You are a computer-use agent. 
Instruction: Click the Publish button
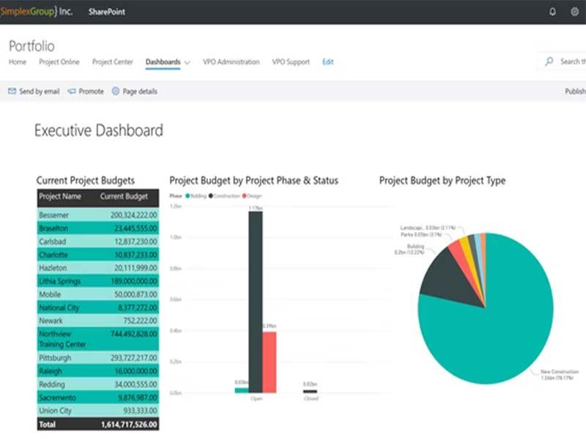click(x=575, y=91)
